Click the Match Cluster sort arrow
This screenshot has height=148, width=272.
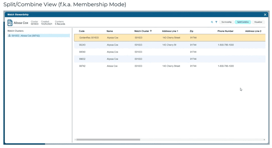click(151, 31)
